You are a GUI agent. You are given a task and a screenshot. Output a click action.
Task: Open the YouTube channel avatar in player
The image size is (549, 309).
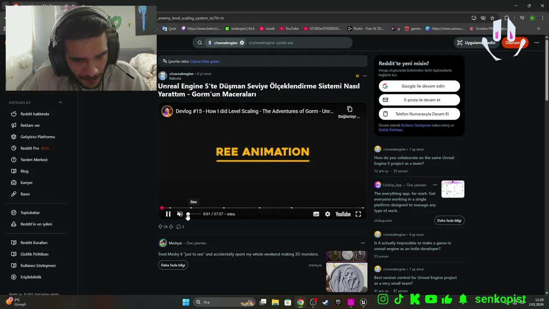click(x=167, y=111)
